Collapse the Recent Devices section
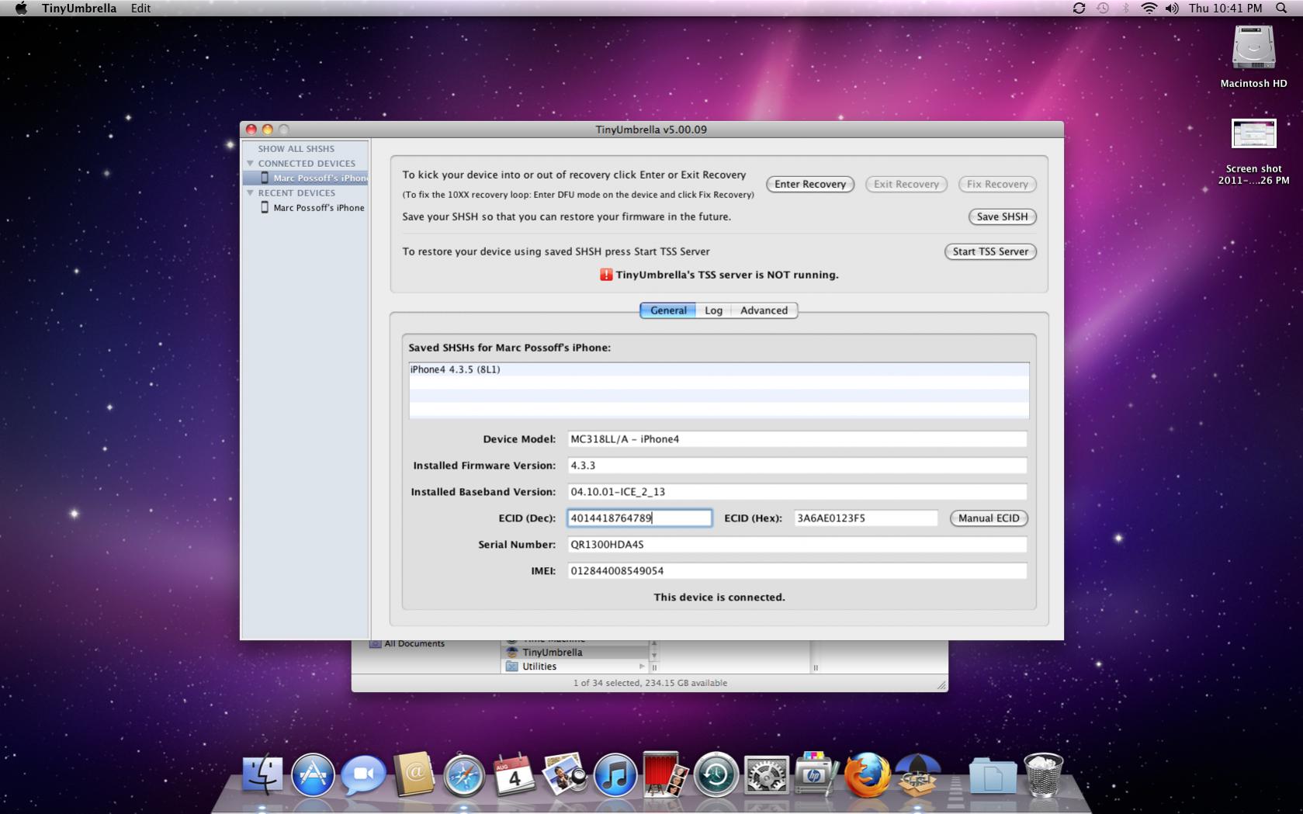This screenshot has height=814, width=1303. coord(250,193)
